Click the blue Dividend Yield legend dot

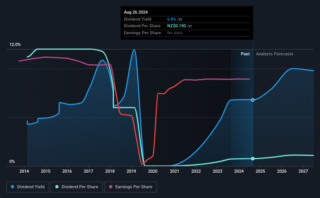12,187
